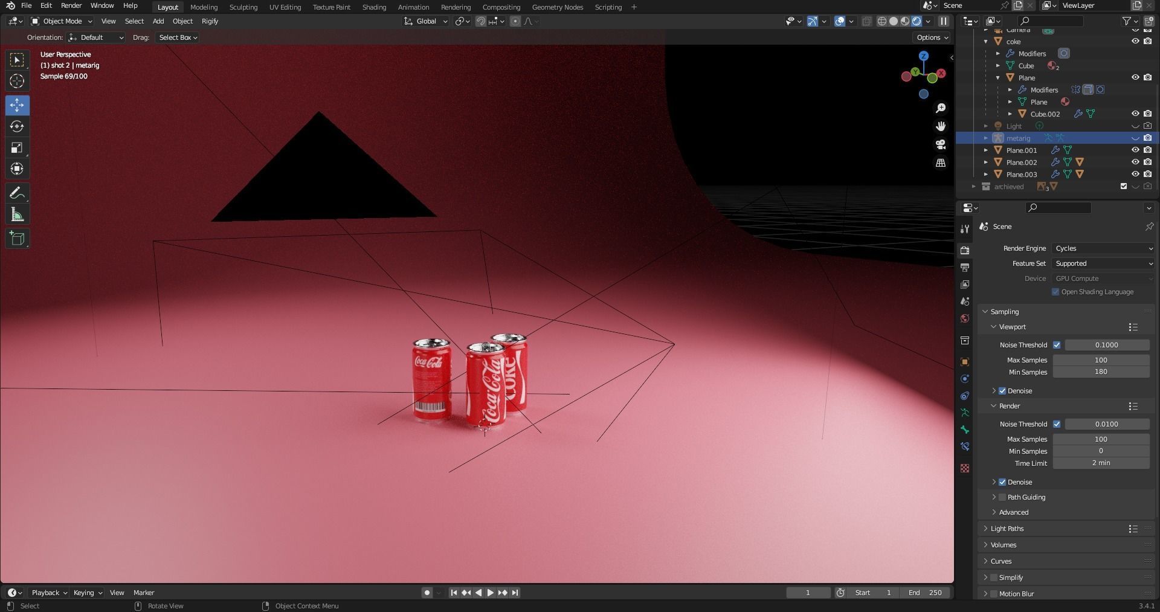Hide Plane.001 in viewport
The width and height of the screenshot is (1160, 612).
click(1135, 150)
